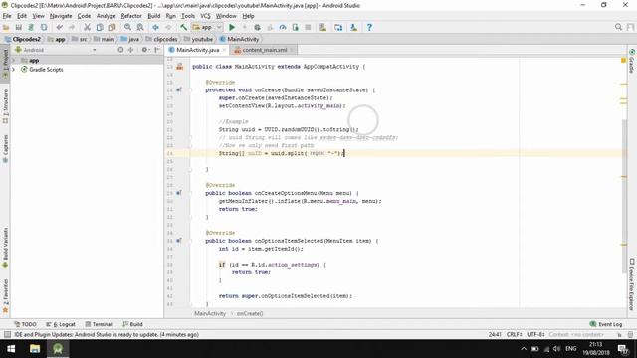The height and width of the screenshot is (358, 637).
Task: Toggle the read-only lock icon in status bar
Action: [619, 335]
